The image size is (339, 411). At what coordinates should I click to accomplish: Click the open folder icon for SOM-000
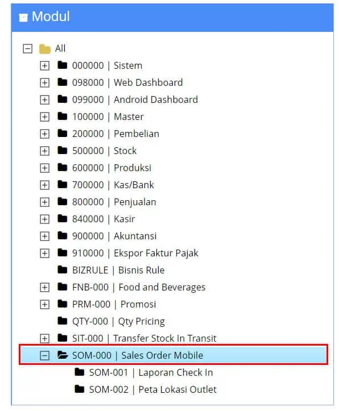click(x=63, y=355)
